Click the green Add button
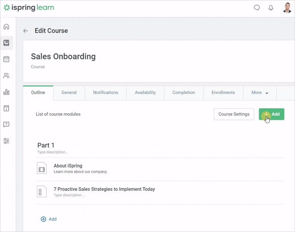This screenshot has width=295, height=232. point(272,114)
